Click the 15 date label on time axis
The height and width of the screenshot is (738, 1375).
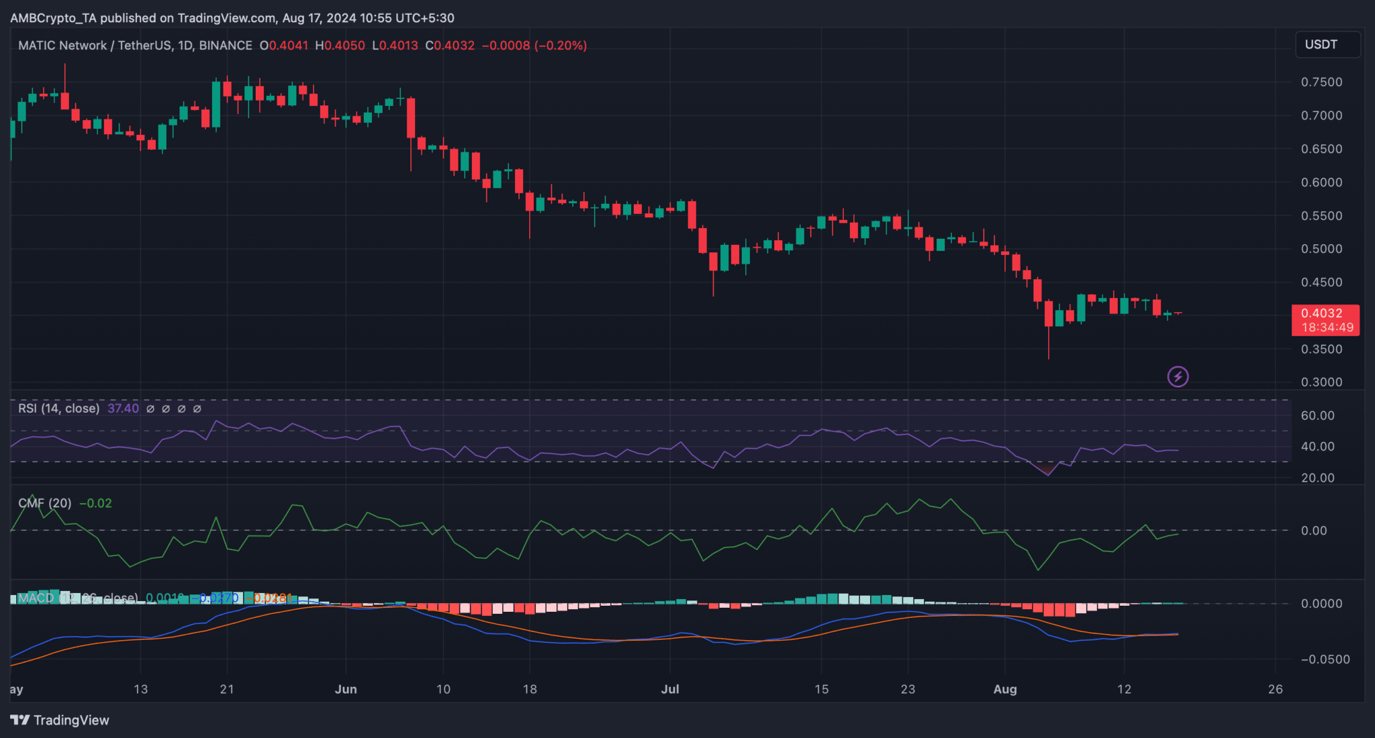(822, 689)
